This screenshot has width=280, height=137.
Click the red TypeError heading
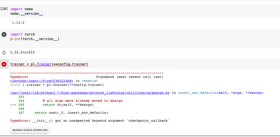[x=19, y=77]
